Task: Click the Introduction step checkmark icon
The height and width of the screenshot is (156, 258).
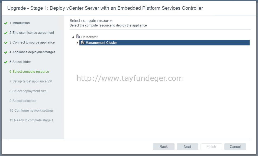Action: [6, 23]
